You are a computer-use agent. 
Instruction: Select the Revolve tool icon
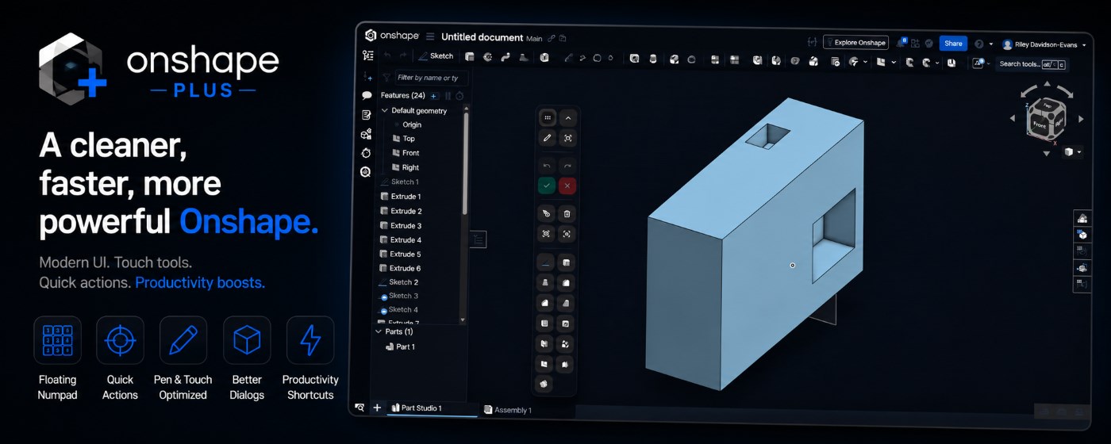coord(487,57)
